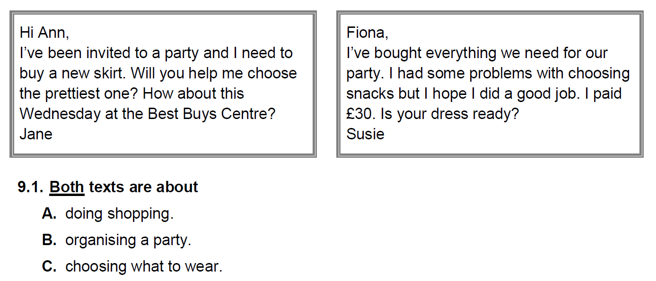656x281 pixels.
Task: Click the greeting Fiona
Action: (367, 33)
